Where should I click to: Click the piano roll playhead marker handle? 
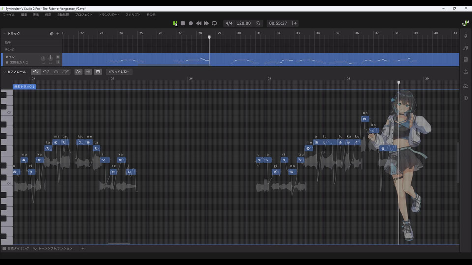[399, 82]
